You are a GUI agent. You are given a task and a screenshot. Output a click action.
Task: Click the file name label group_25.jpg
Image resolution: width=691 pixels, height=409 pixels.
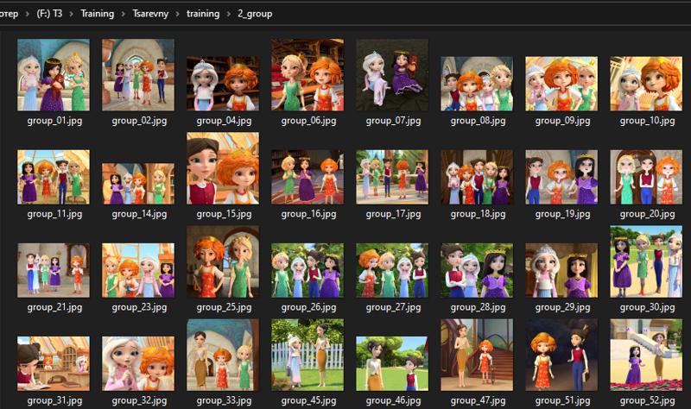(x=224, y=307)
